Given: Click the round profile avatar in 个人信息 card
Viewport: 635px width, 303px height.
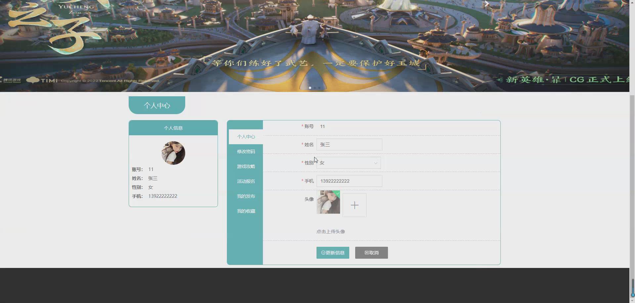Looking at the screenshot, I should pos(173,153).
